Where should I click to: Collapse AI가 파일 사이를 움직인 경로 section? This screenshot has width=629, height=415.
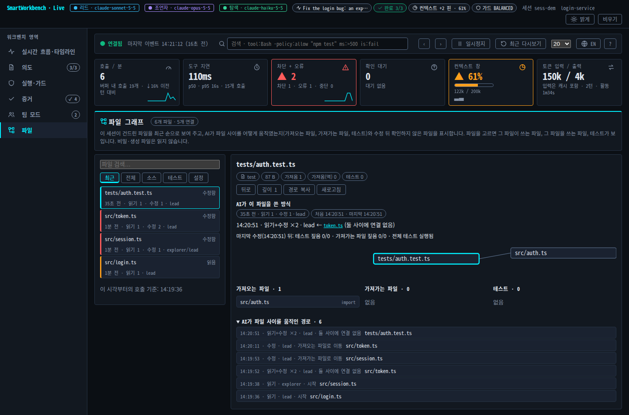pos(279,322)
